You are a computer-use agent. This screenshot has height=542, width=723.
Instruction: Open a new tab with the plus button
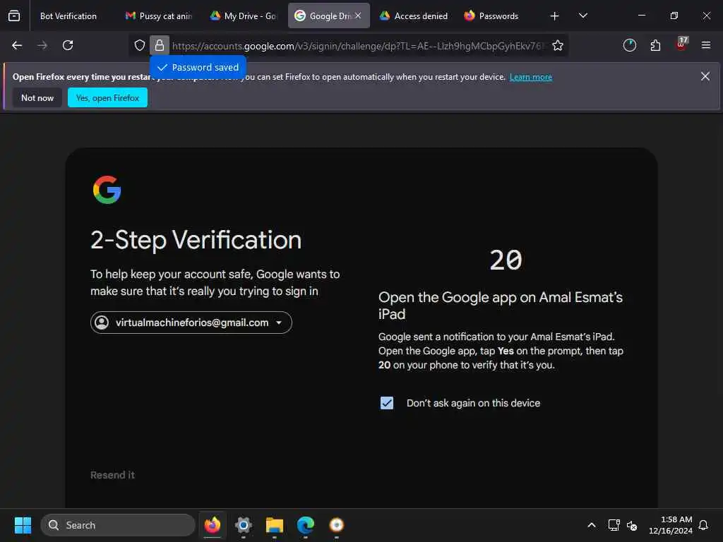coord(555,16)
